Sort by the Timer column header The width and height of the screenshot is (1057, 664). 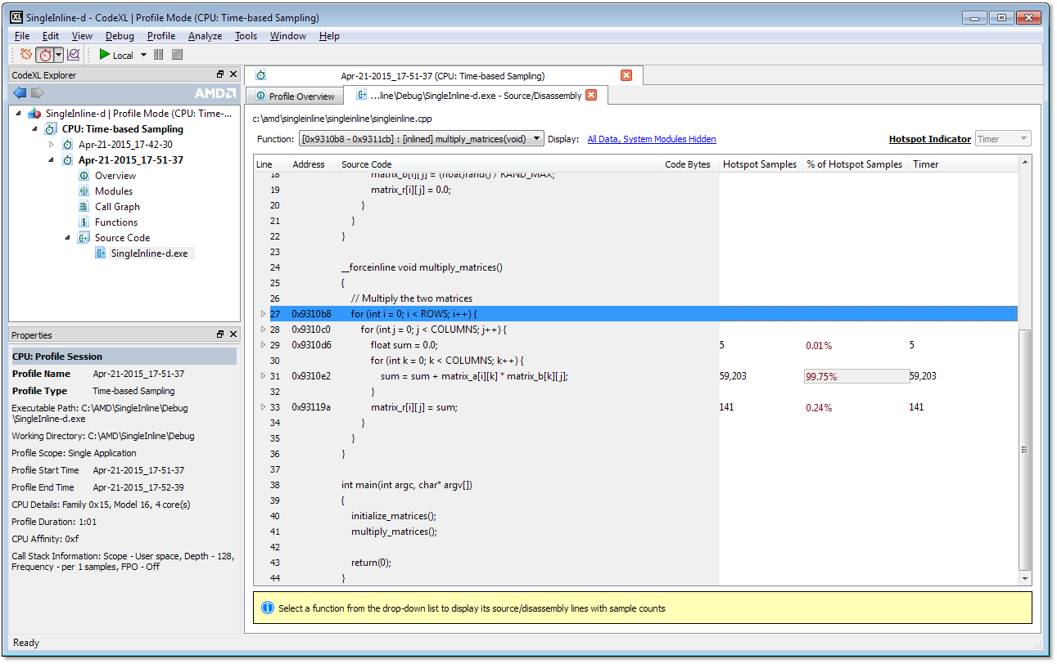[x=963, y=164]
